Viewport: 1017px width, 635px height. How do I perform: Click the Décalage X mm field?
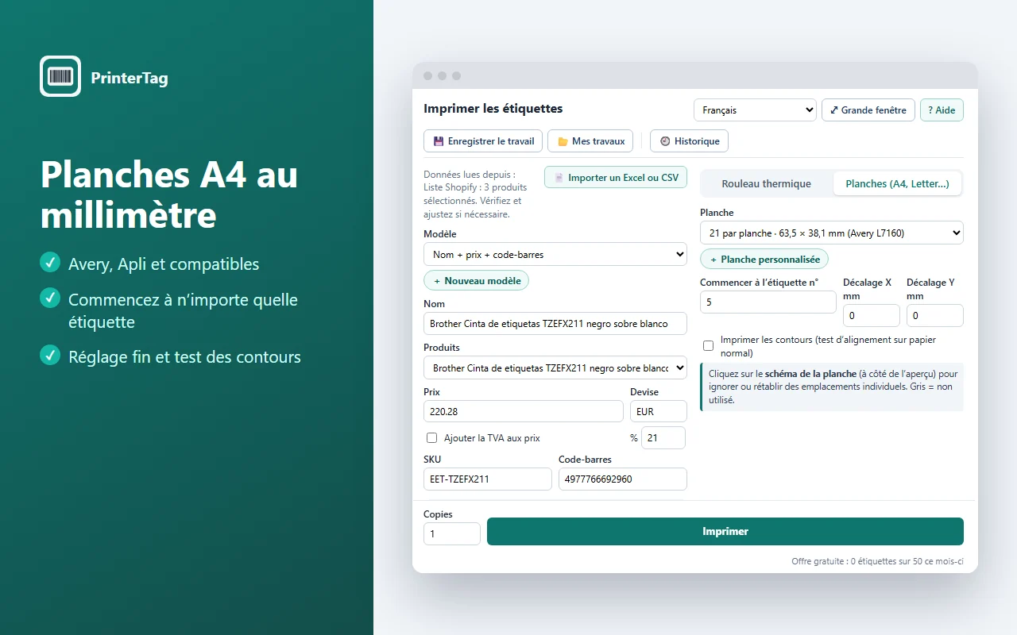tap(872, 315)
